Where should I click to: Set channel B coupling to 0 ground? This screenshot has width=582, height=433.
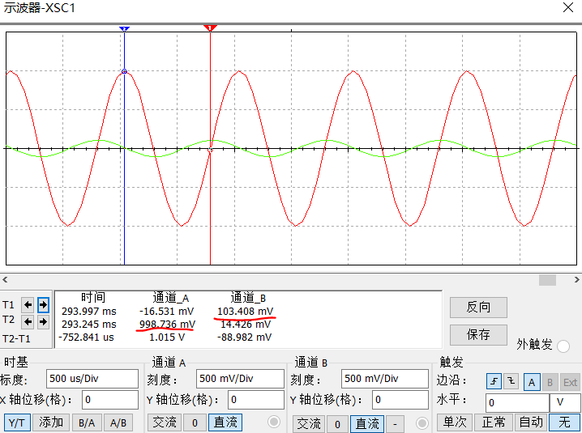[337, 423]
